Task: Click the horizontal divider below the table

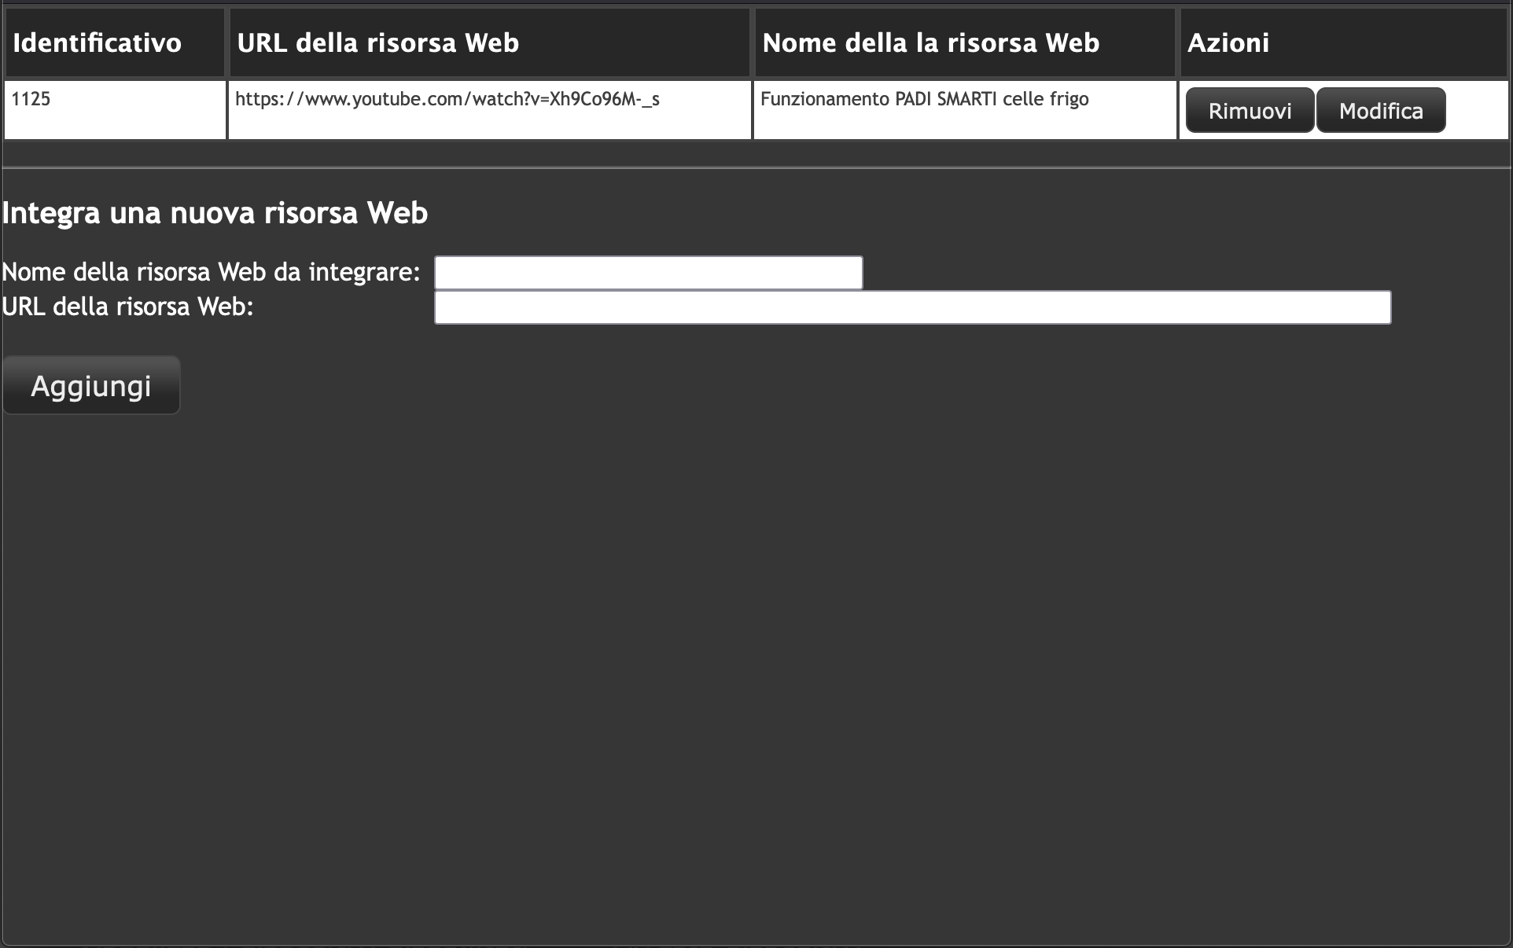Action: (756, 167)
